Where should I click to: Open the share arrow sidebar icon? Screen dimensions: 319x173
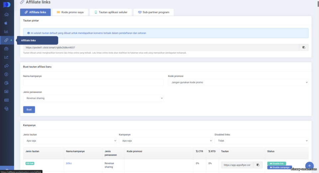tap(6, 66)
